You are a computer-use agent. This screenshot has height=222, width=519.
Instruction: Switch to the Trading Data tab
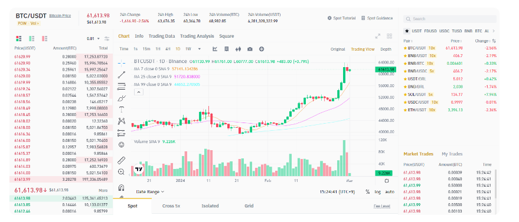162,37
